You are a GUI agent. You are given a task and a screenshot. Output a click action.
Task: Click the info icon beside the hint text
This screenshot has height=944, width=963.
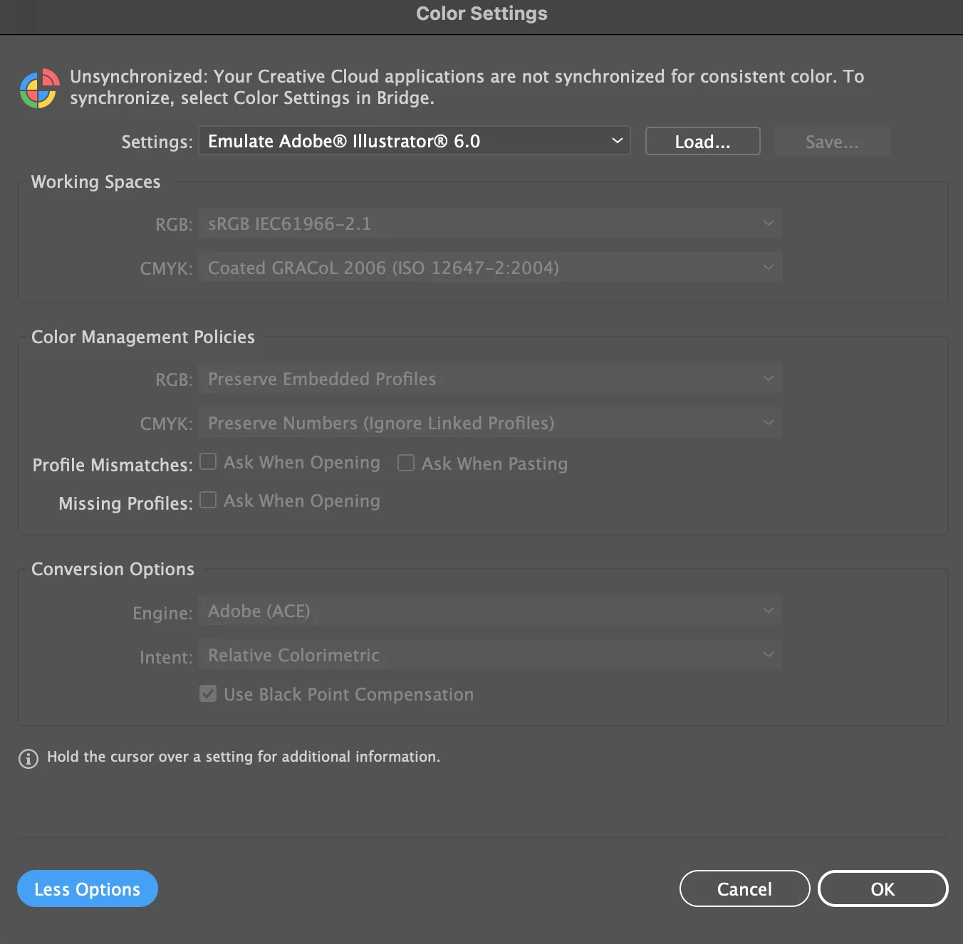click(x=28, y=759)
